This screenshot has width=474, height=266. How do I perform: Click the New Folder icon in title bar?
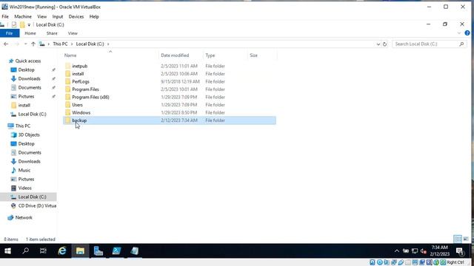22,24
